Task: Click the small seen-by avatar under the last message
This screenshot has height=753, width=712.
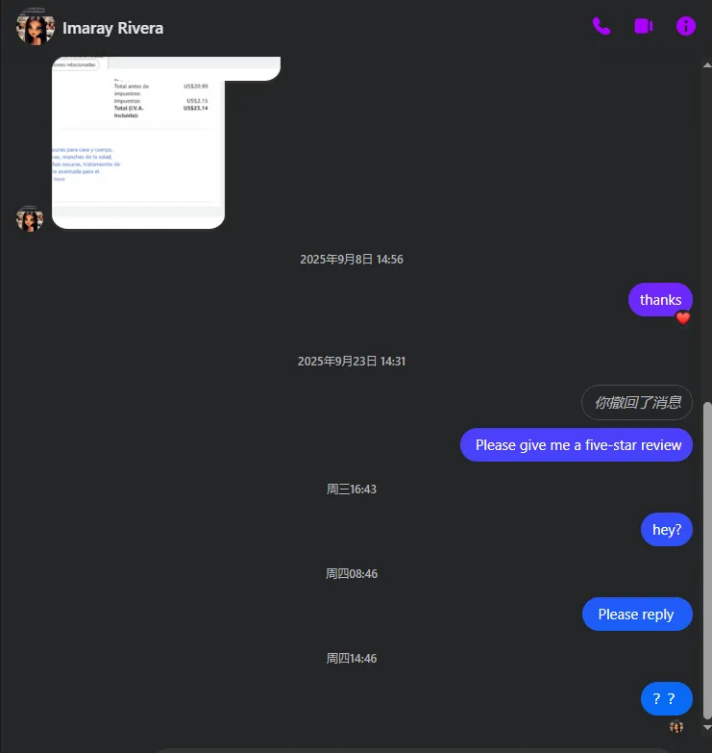Action: pos(676,727)
